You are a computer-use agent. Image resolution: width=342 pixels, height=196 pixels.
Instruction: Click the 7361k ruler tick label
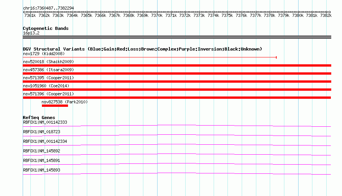point(30,15)
